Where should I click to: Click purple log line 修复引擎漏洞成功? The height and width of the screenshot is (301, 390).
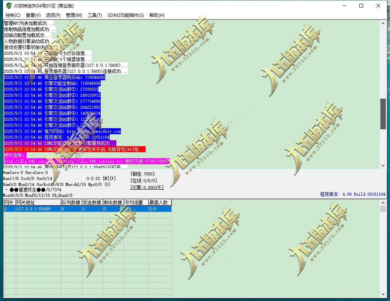pyautogui.click(x=60, y=143)
